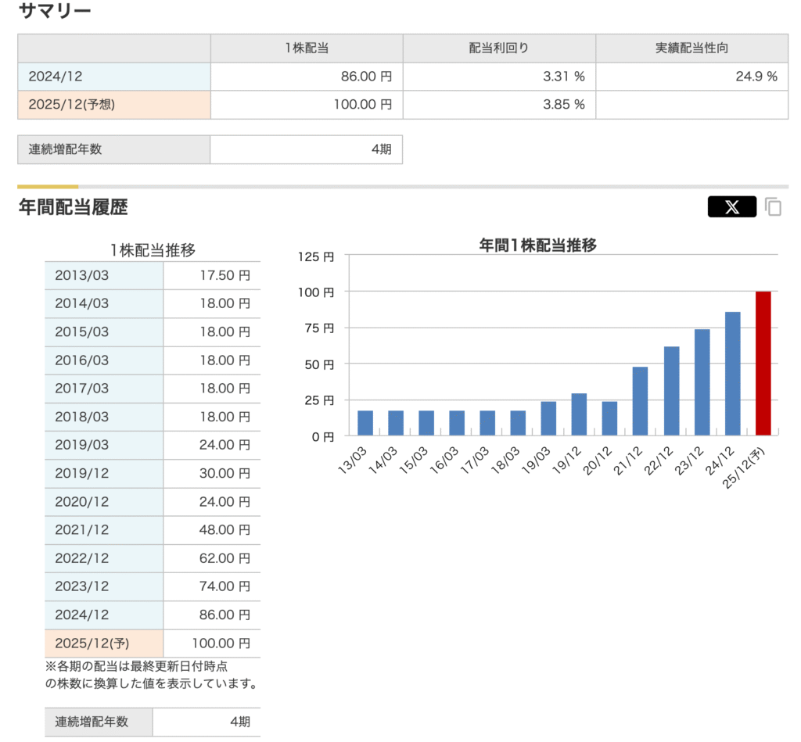Screen dimensions: 801x742
Task: Click the 13/03 bar in chart
Action: coord(365,422)
